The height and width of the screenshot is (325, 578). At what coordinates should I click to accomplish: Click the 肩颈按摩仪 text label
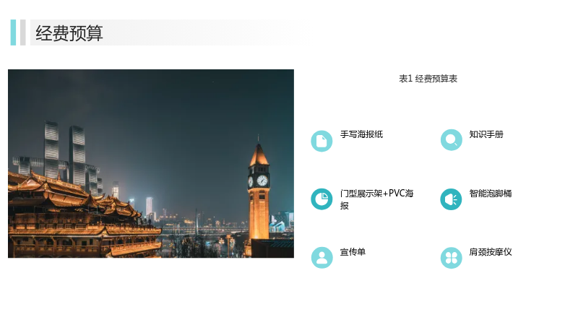tap(491, 252)
